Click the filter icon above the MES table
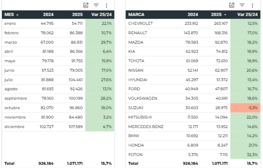This screenshot has width=263, height=168. pos(96,5)
